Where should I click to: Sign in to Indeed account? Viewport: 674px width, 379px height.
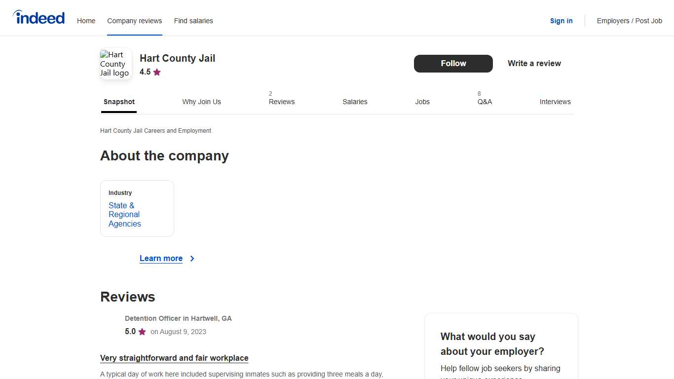(x=561, y=21)
